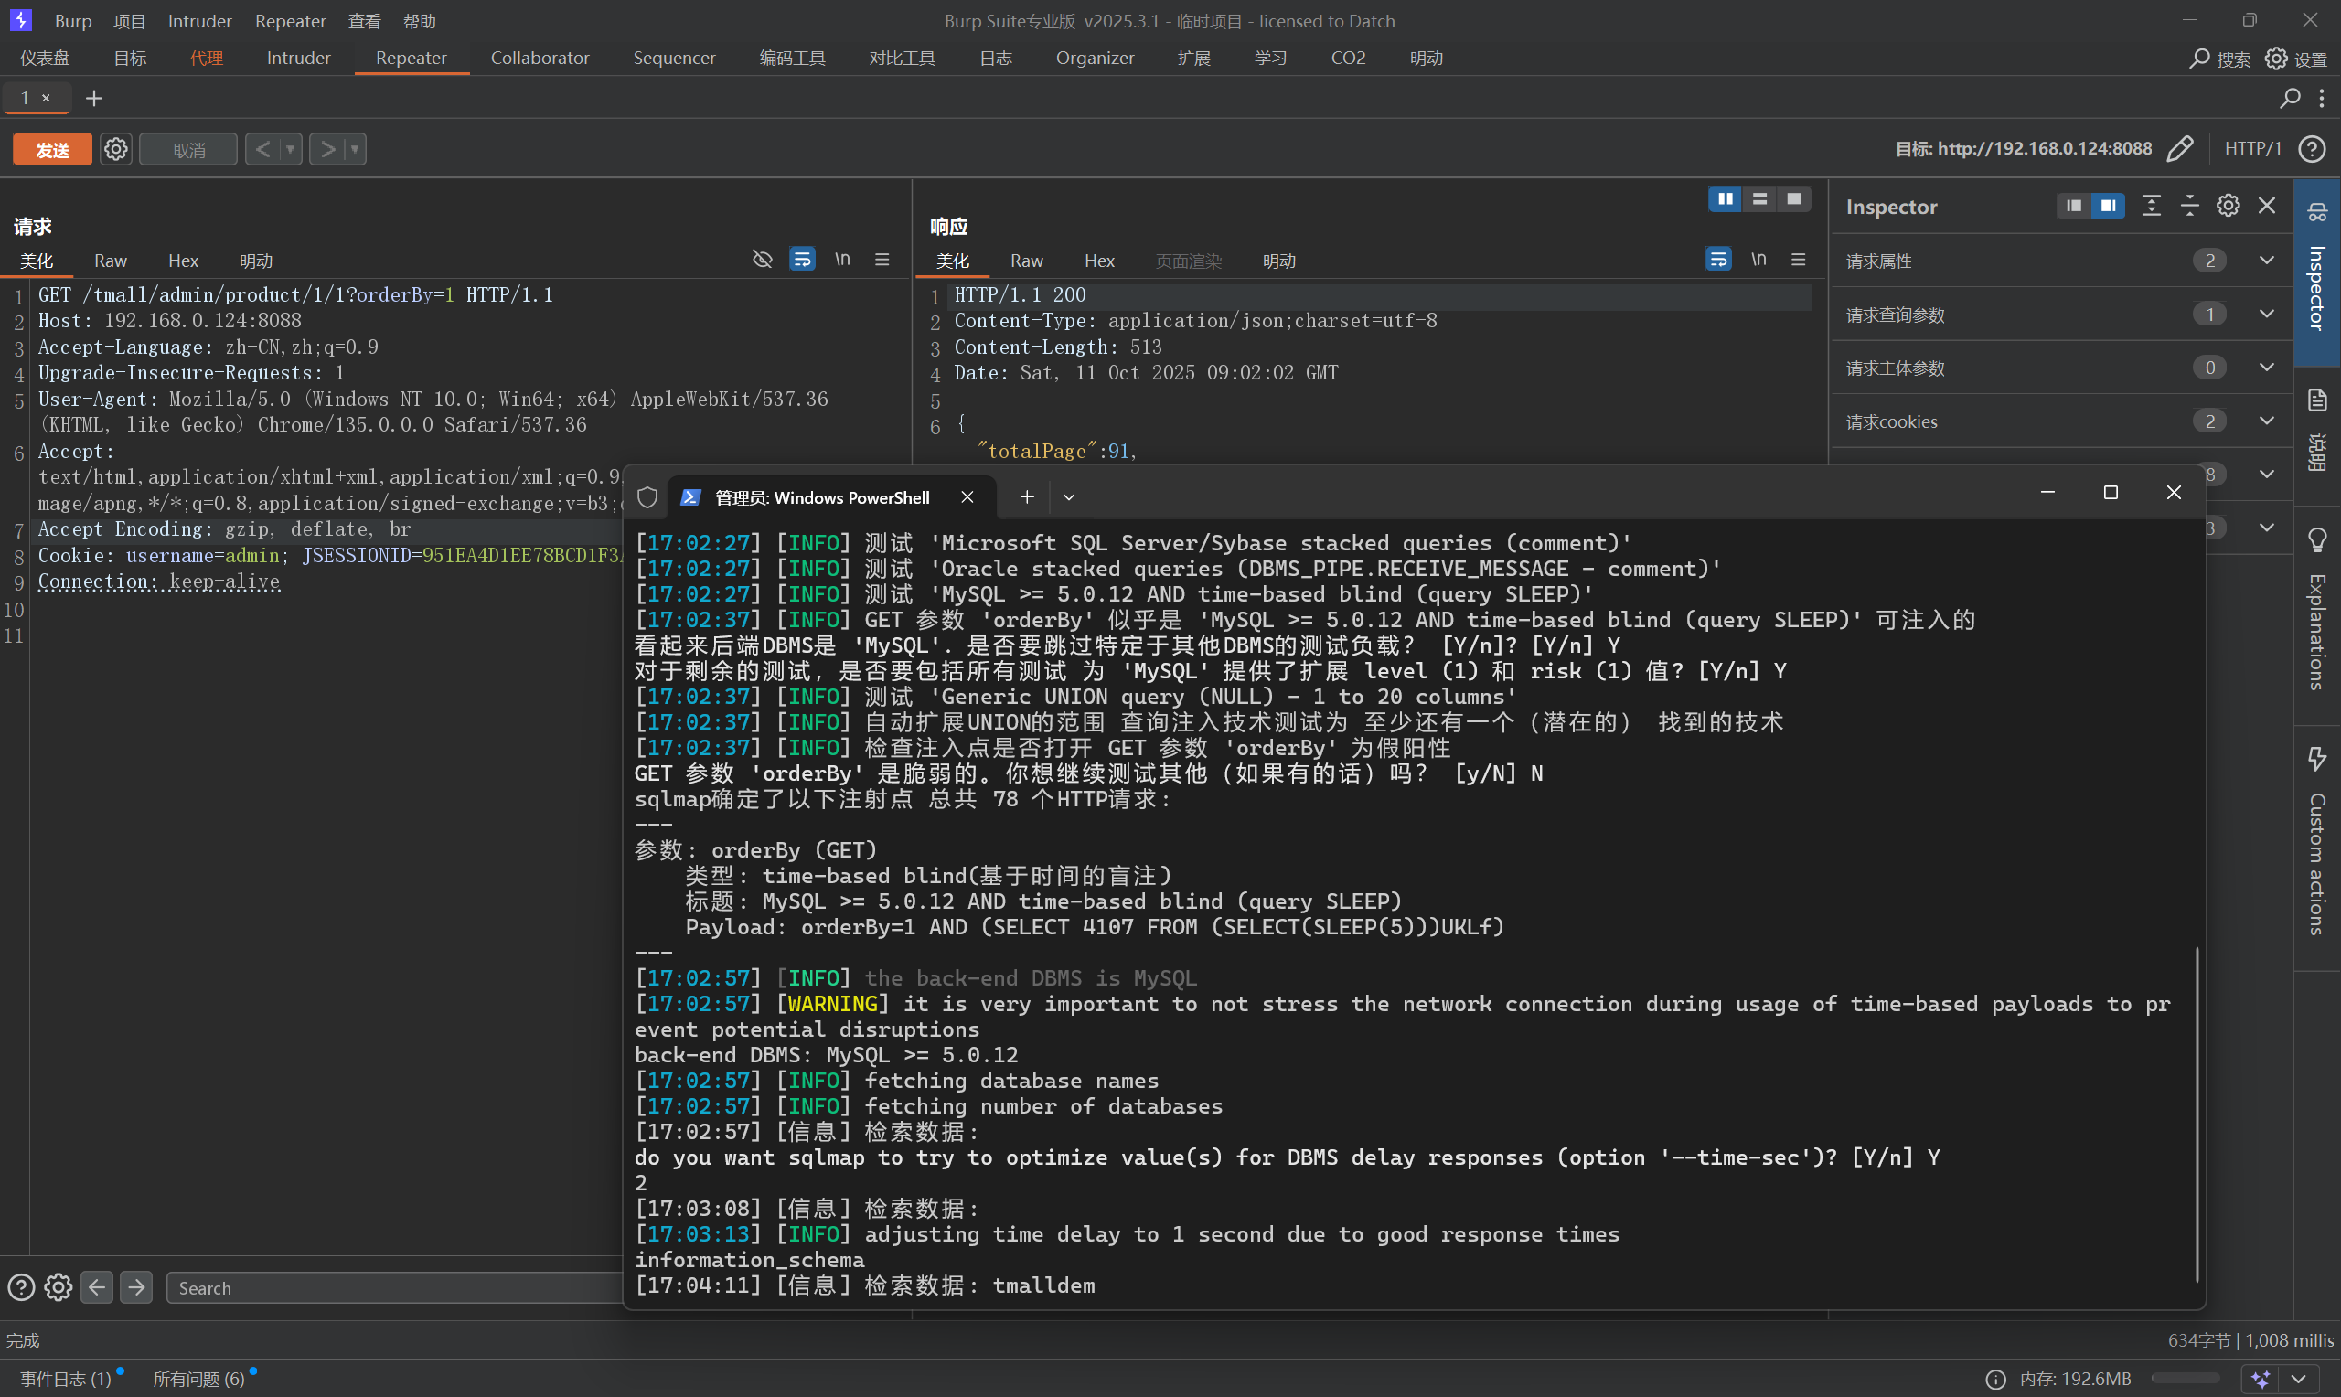
Task: Click the orange 发送 send button
Action: tap(52, 150)
